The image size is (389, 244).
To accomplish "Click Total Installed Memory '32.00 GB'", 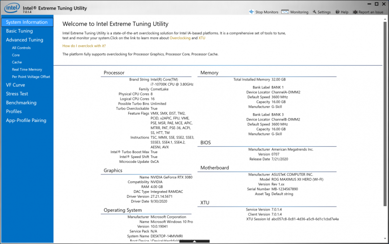I will point(279,80).
